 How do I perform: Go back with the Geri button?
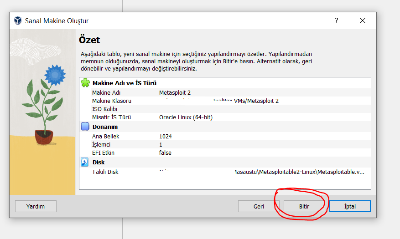259,206
